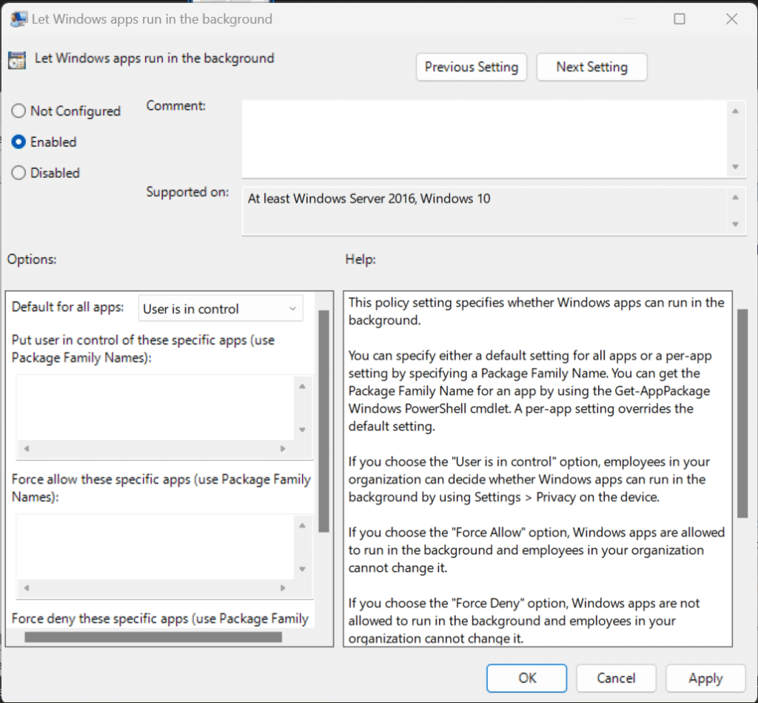Click 'Force deny these specific apps' label

[x=160, y=619]
